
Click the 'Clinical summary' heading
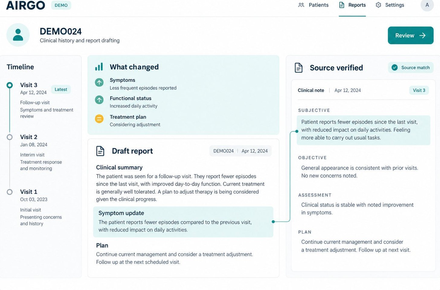tap(119, 167)
